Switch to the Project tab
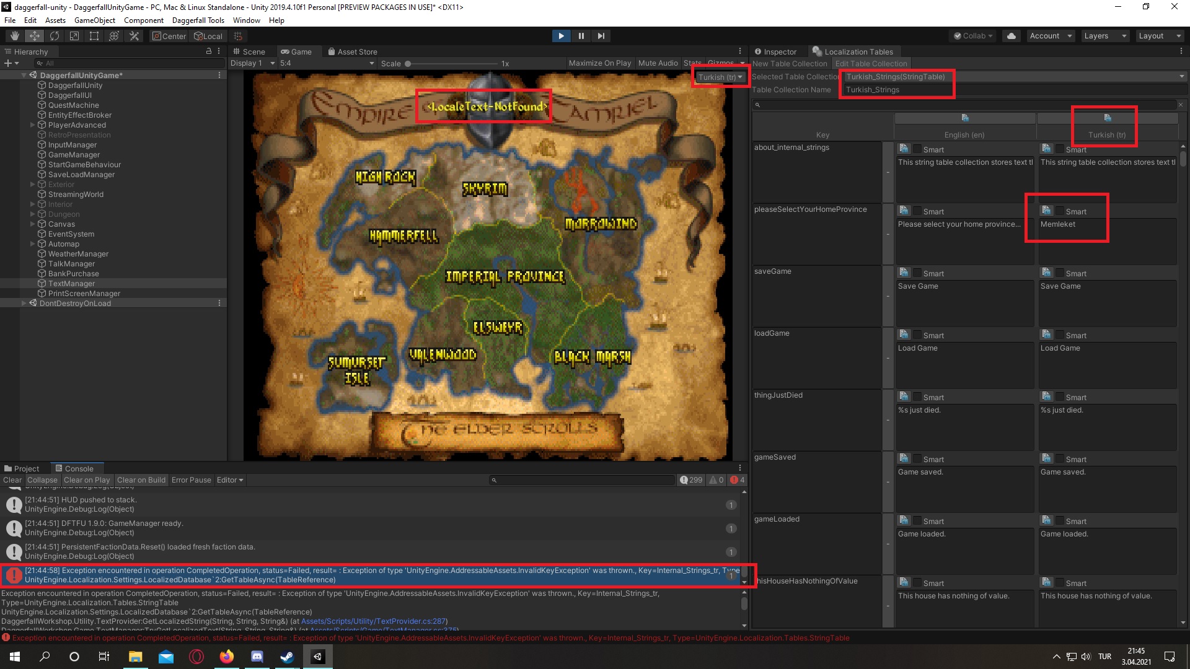Screen dimensions: 1190x669 click(21, 469)
